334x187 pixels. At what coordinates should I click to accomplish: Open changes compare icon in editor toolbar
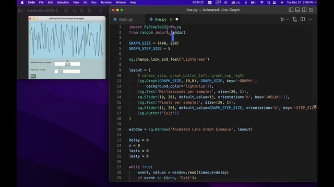[x=294, y=19]
